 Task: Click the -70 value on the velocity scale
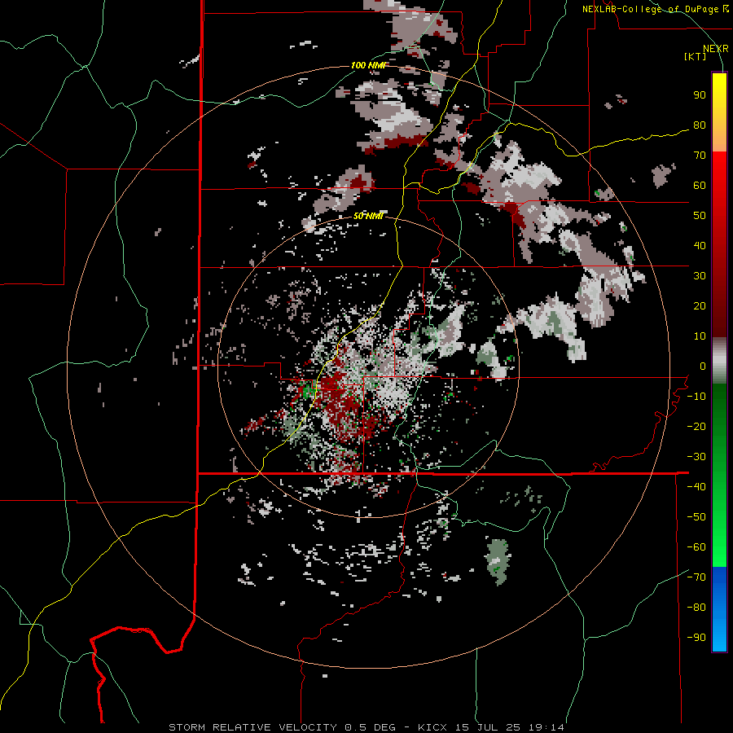(x=696, y=577)
